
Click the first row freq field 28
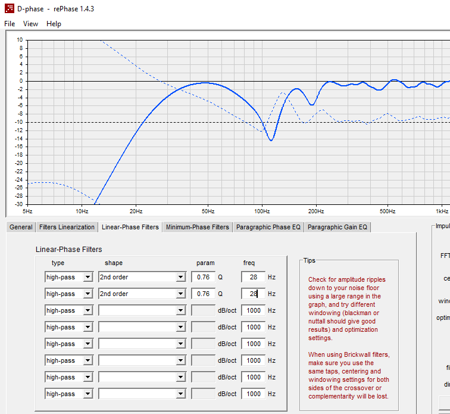[254, 277]
